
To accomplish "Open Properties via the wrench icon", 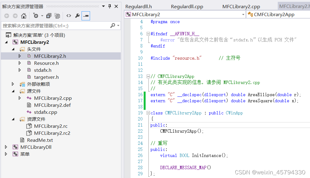I will pyautogui.click(x=77, y=16).
